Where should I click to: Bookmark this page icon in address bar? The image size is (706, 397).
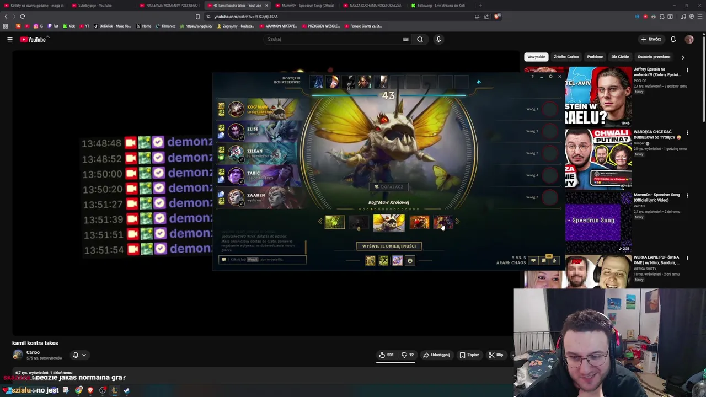(x=197, y=17)
